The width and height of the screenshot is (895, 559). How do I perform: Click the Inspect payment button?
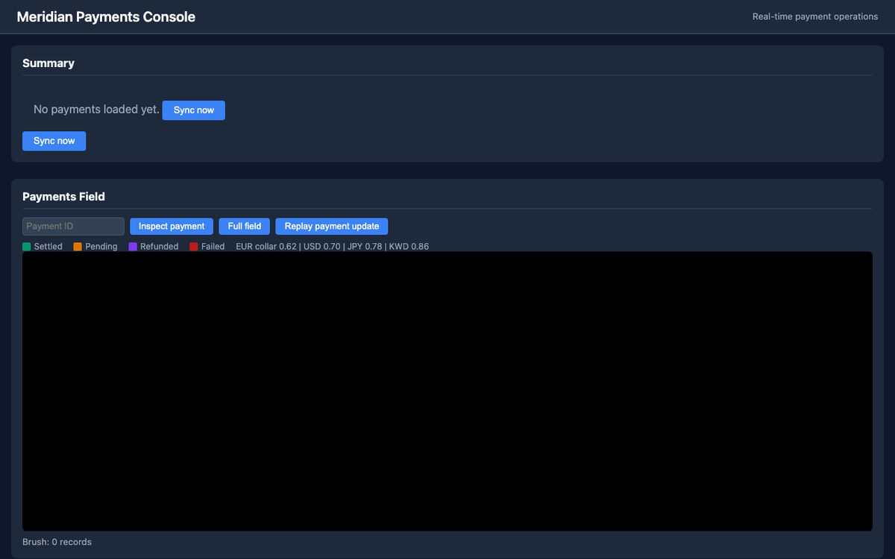click(x=172, y=227)
